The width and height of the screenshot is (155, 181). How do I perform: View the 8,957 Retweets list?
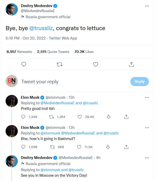pos(19,52)
